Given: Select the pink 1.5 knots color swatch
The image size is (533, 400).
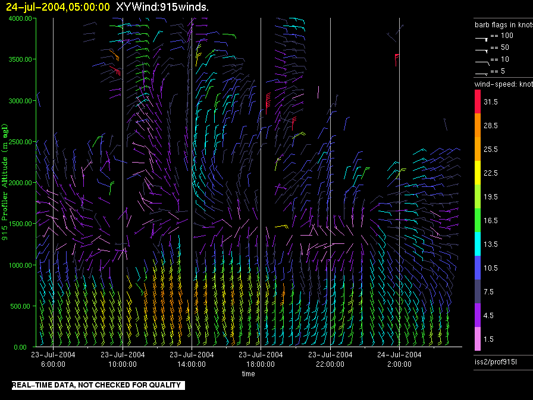Looking at the screenshot, I should [477, 339].
